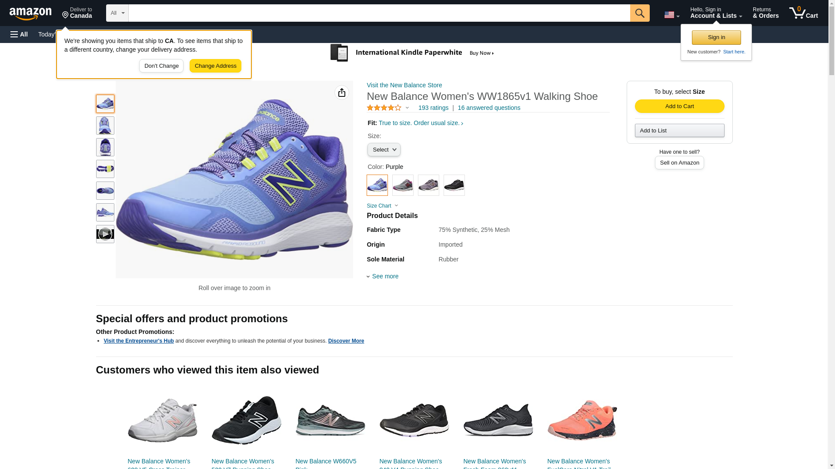Click the yellow Add to Cart button
Screen dimensions: 835x469
pyautogui.click(x=679, y=106)
